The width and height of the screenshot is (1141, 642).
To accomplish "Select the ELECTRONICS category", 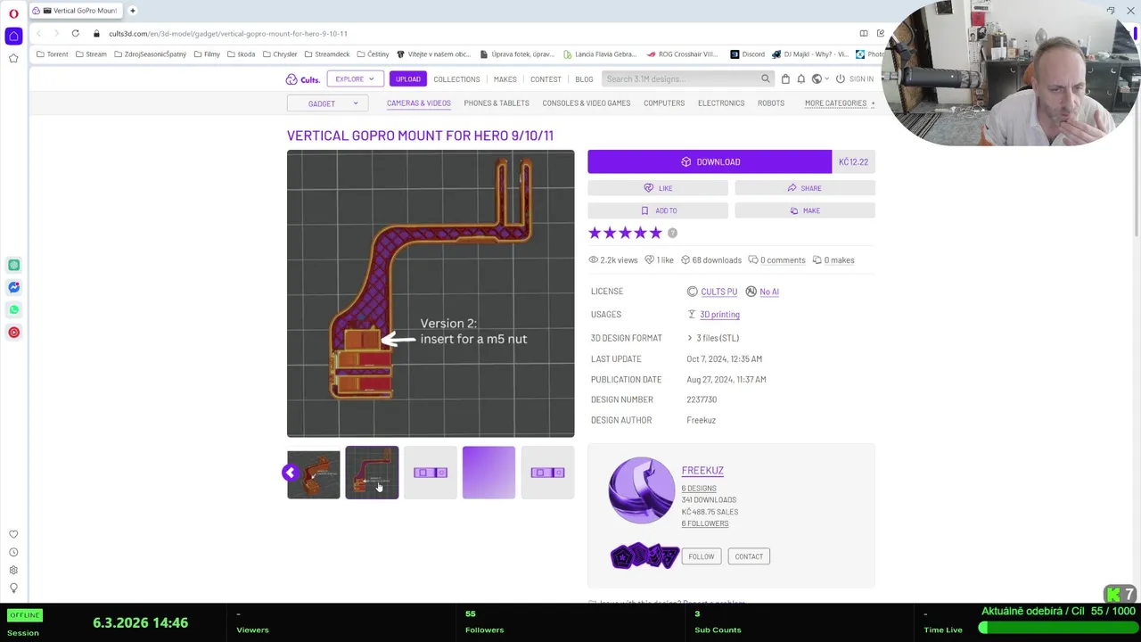I will 721,103.
